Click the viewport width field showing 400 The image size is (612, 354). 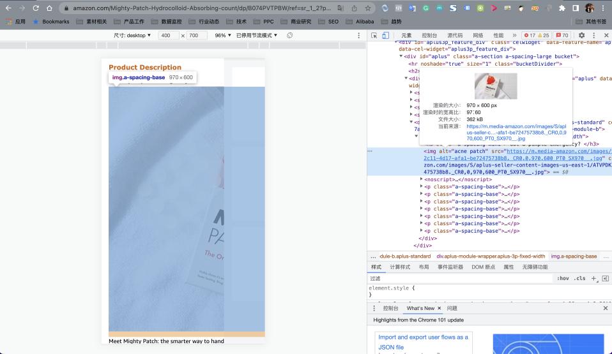tap(168, 35)
